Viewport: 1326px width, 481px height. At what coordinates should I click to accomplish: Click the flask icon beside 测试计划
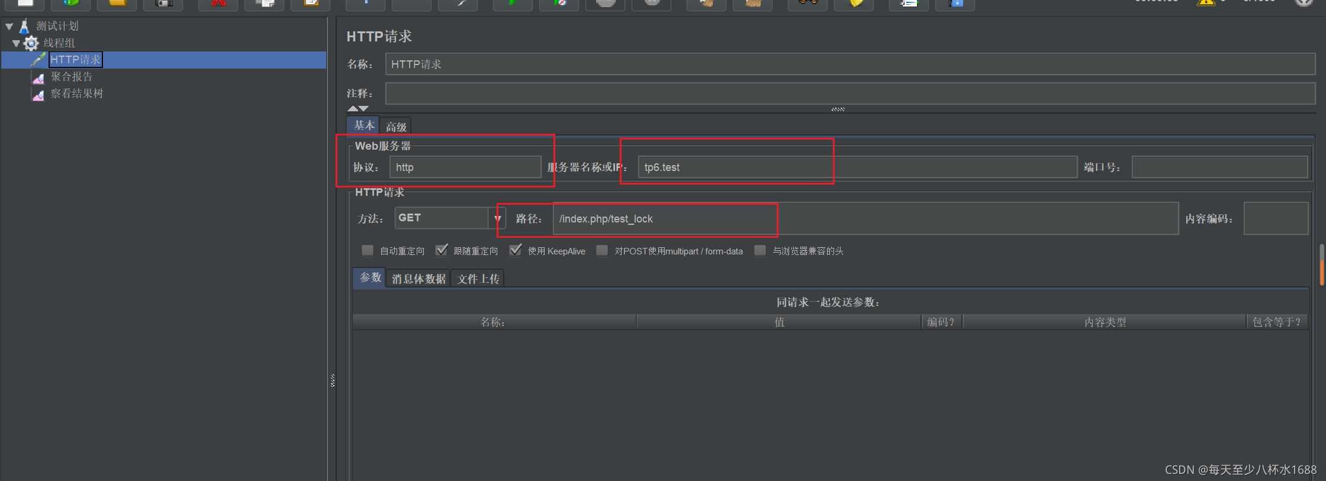tap(24, 26)
